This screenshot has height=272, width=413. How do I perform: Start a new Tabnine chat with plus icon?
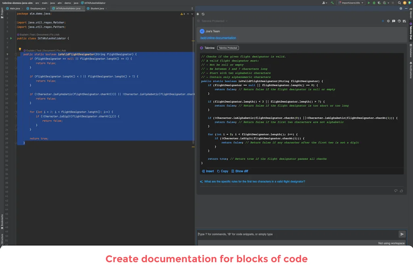(x=383, y=21)
